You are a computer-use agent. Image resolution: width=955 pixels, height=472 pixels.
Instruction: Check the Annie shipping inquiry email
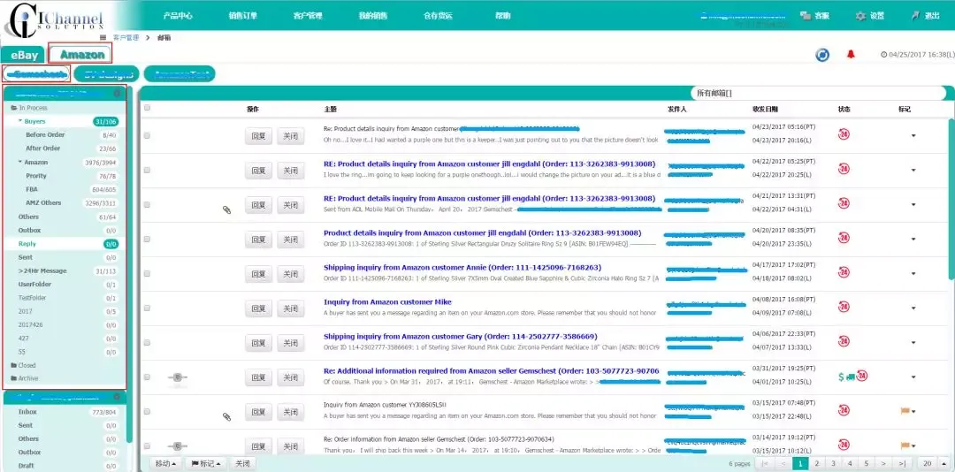(147, 273)
